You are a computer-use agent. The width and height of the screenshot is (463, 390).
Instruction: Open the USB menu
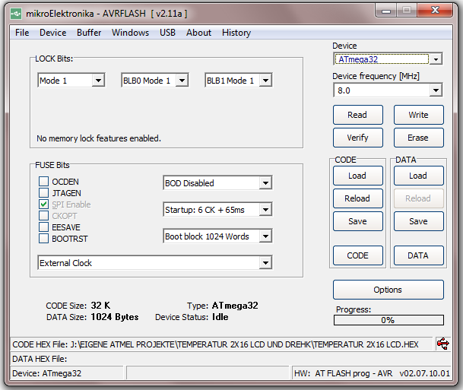coord(167,33)
